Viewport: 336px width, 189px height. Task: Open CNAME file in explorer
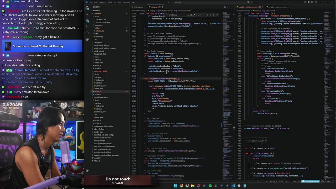point(97,161)
